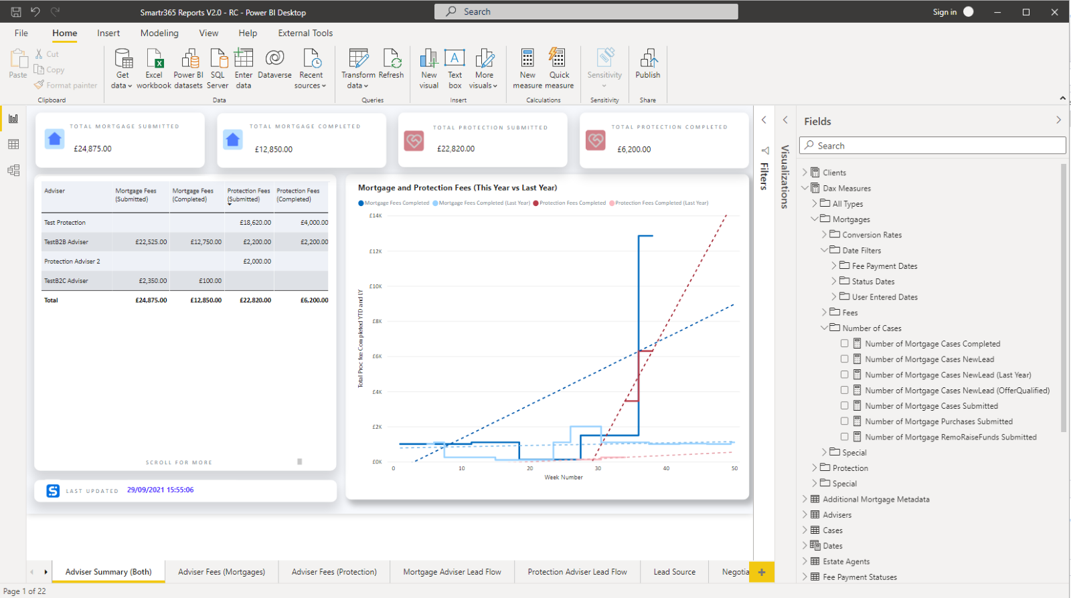This screenshot has height=598, width=1071.
Task: Check Number of Mortgage RemoRaiseFunds Submitted
Action: pos(845,437)
